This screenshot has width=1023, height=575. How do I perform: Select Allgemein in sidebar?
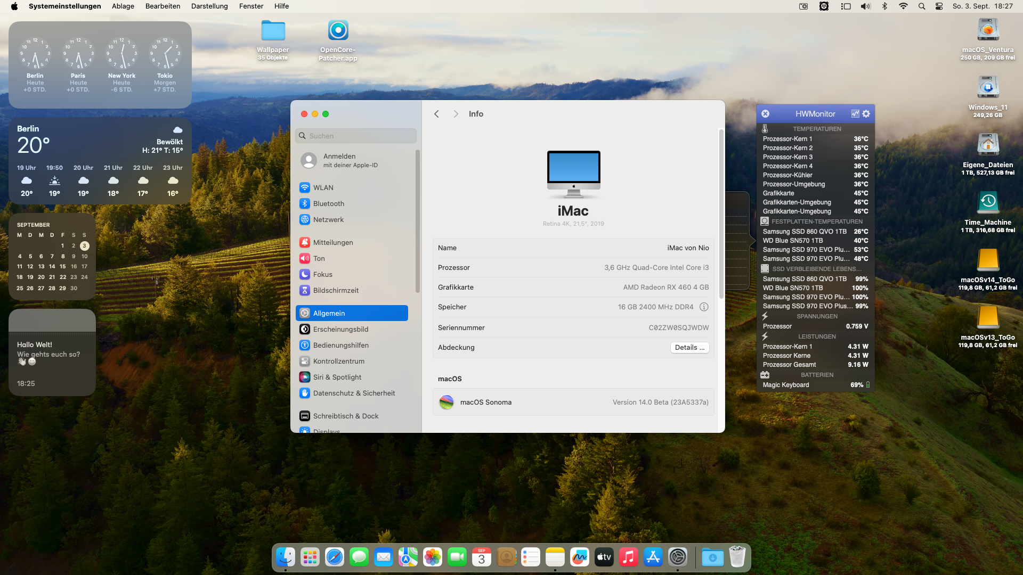click(352, 313)
